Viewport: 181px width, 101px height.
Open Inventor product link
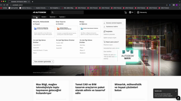(59, 45)
